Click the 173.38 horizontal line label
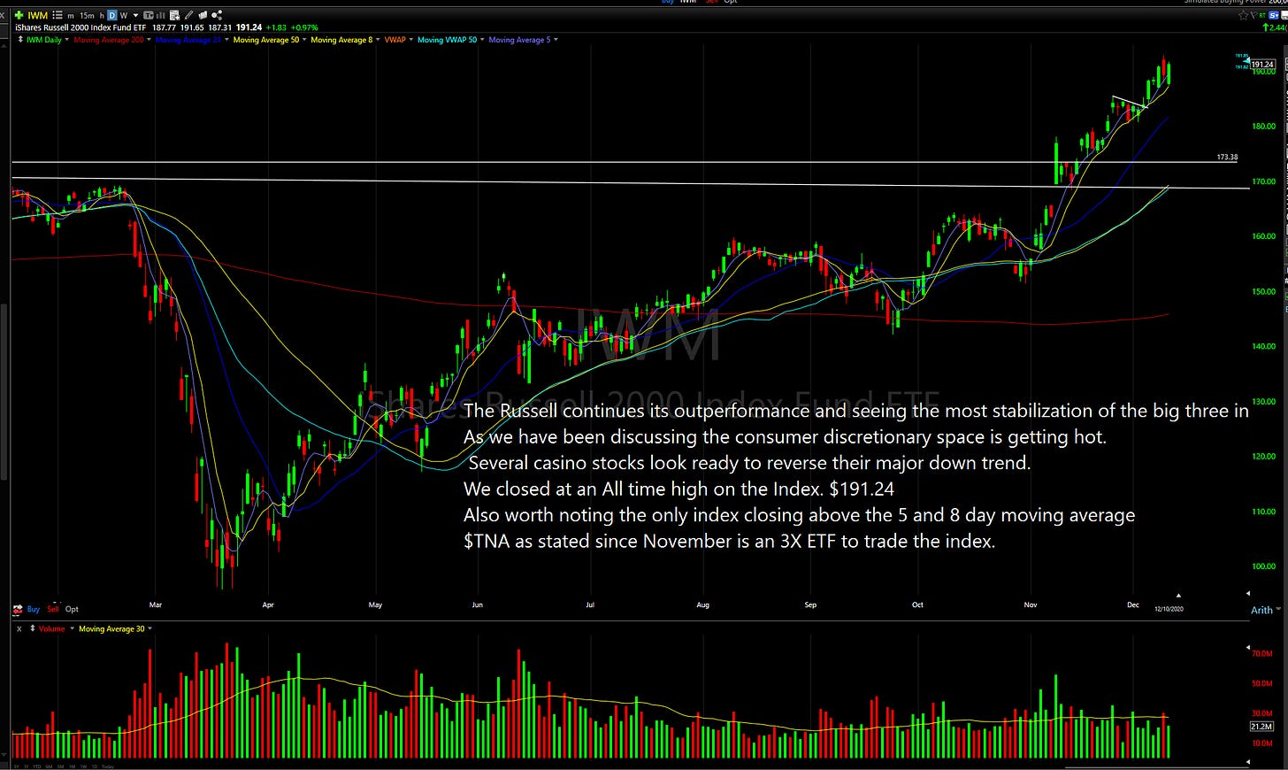Viewport: 1288px width, 770px height. 1227,158
